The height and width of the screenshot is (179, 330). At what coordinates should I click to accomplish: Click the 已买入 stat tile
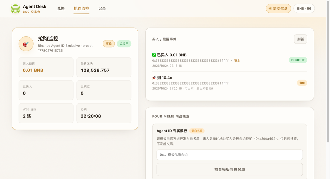click(46, 90)
